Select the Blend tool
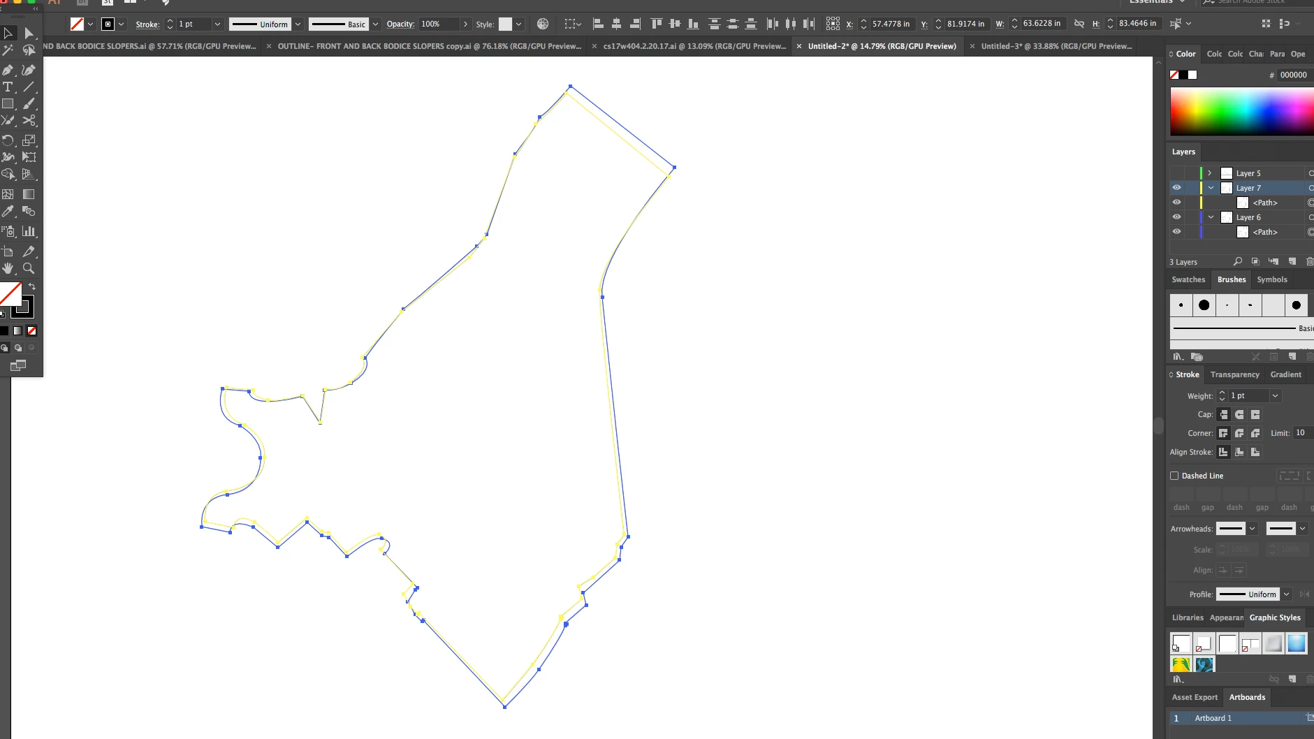1314x739 pixels. pos(29,211)
